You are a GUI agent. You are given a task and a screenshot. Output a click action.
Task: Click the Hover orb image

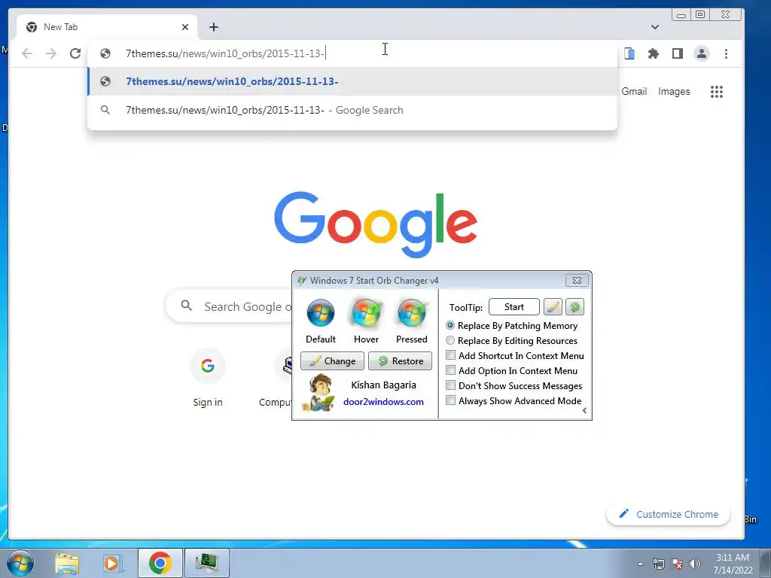point(367,313)
